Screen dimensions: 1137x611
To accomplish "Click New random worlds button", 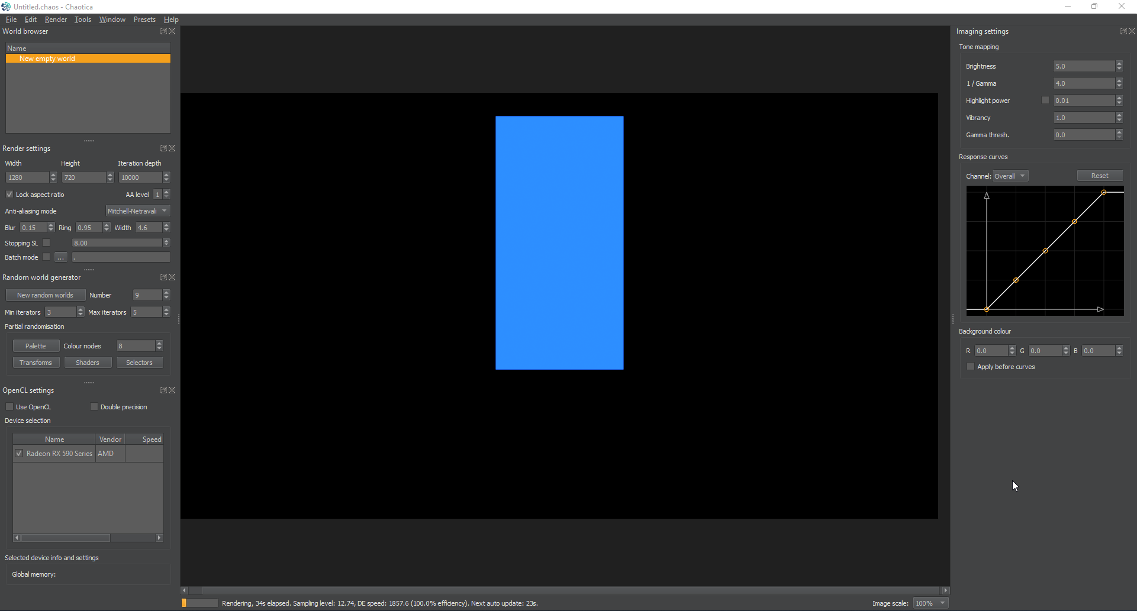I will click(46, 295).
